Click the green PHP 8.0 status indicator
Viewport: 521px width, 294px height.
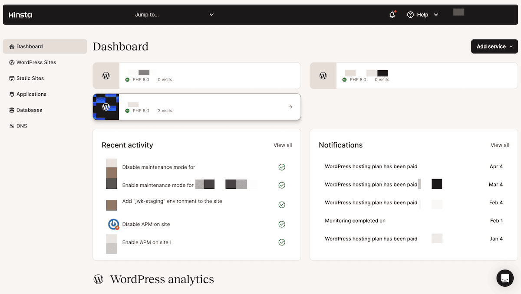click(x=127, y=79)
